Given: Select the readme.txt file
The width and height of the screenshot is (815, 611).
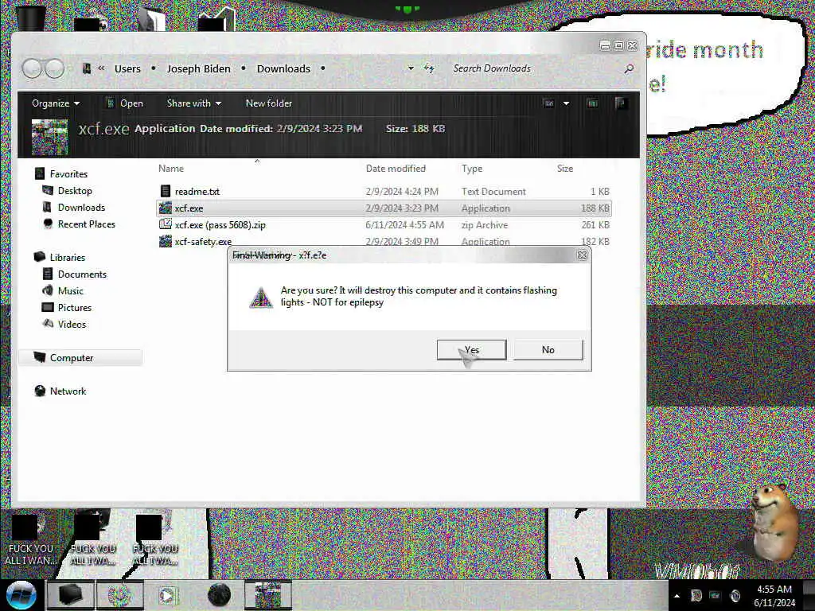Looking at the screenshot, I should [384, 191].
